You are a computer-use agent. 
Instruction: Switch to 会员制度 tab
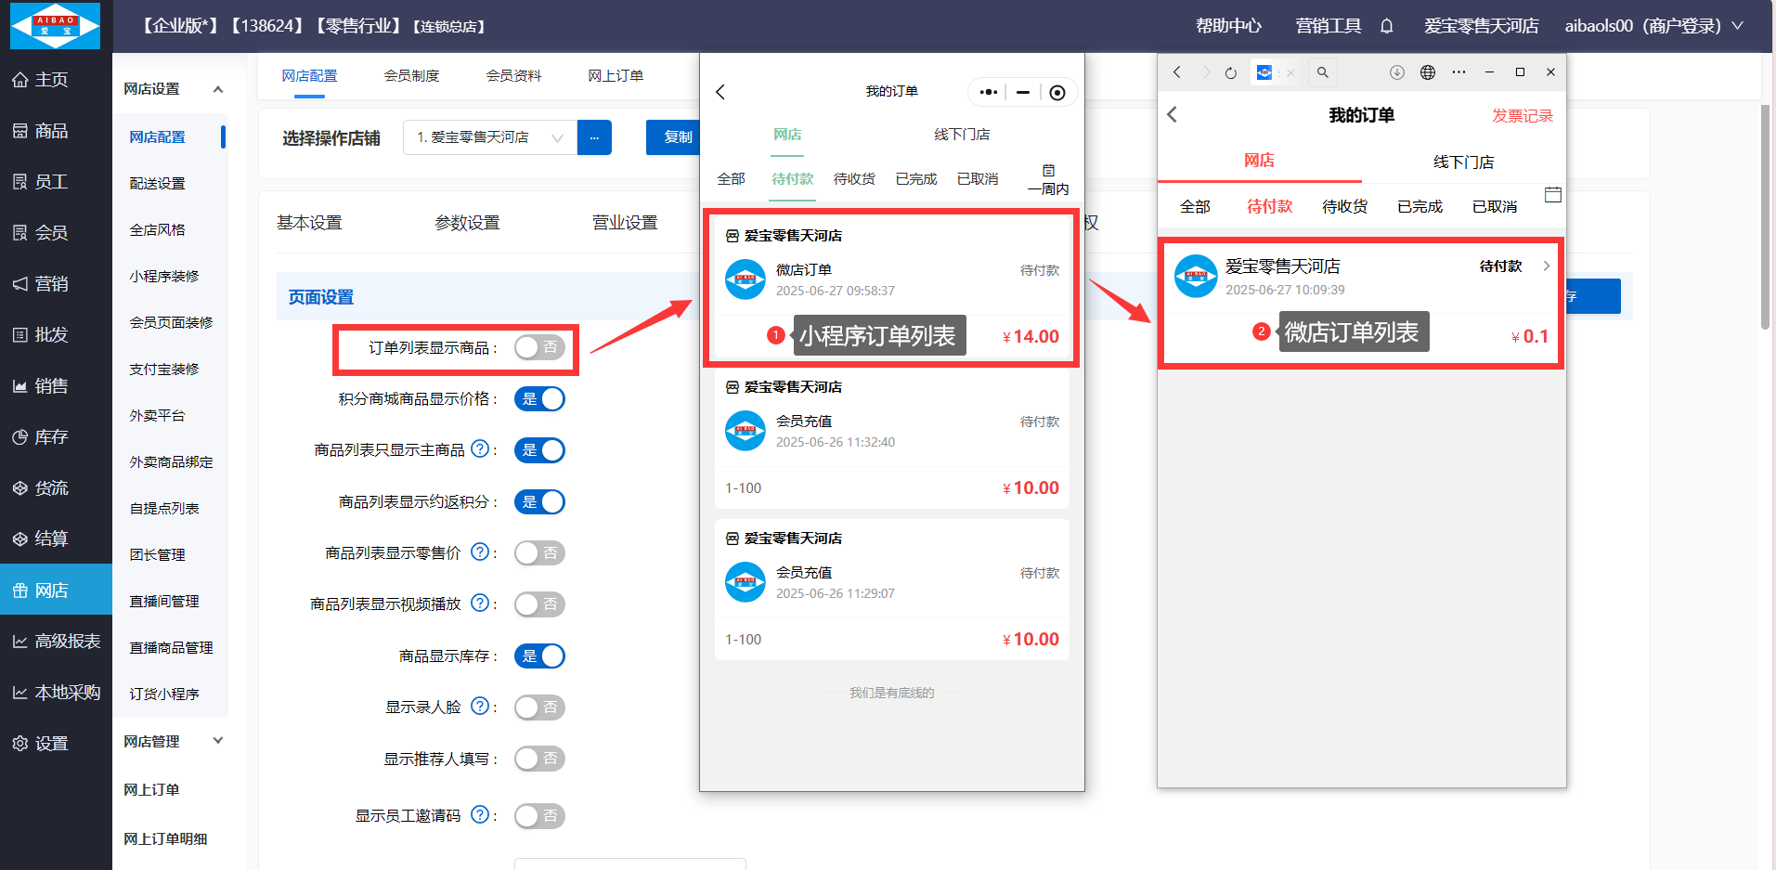click(x=411, y=76)
